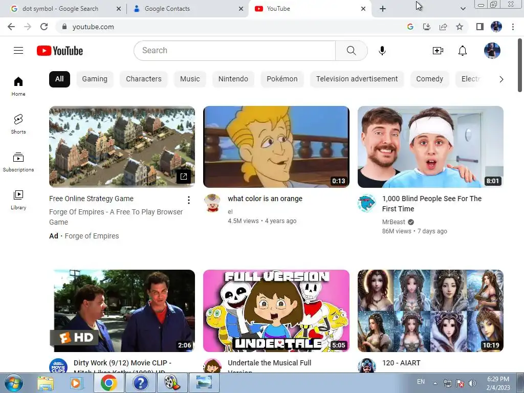This screenshot has height=393, width=524.
Task: Click the page vertical scrollbar
Action: coord(520,65)
